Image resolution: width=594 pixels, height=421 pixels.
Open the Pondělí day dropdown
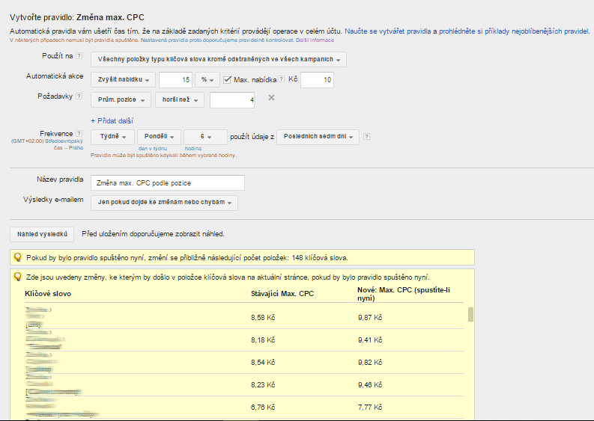[159, 137]
